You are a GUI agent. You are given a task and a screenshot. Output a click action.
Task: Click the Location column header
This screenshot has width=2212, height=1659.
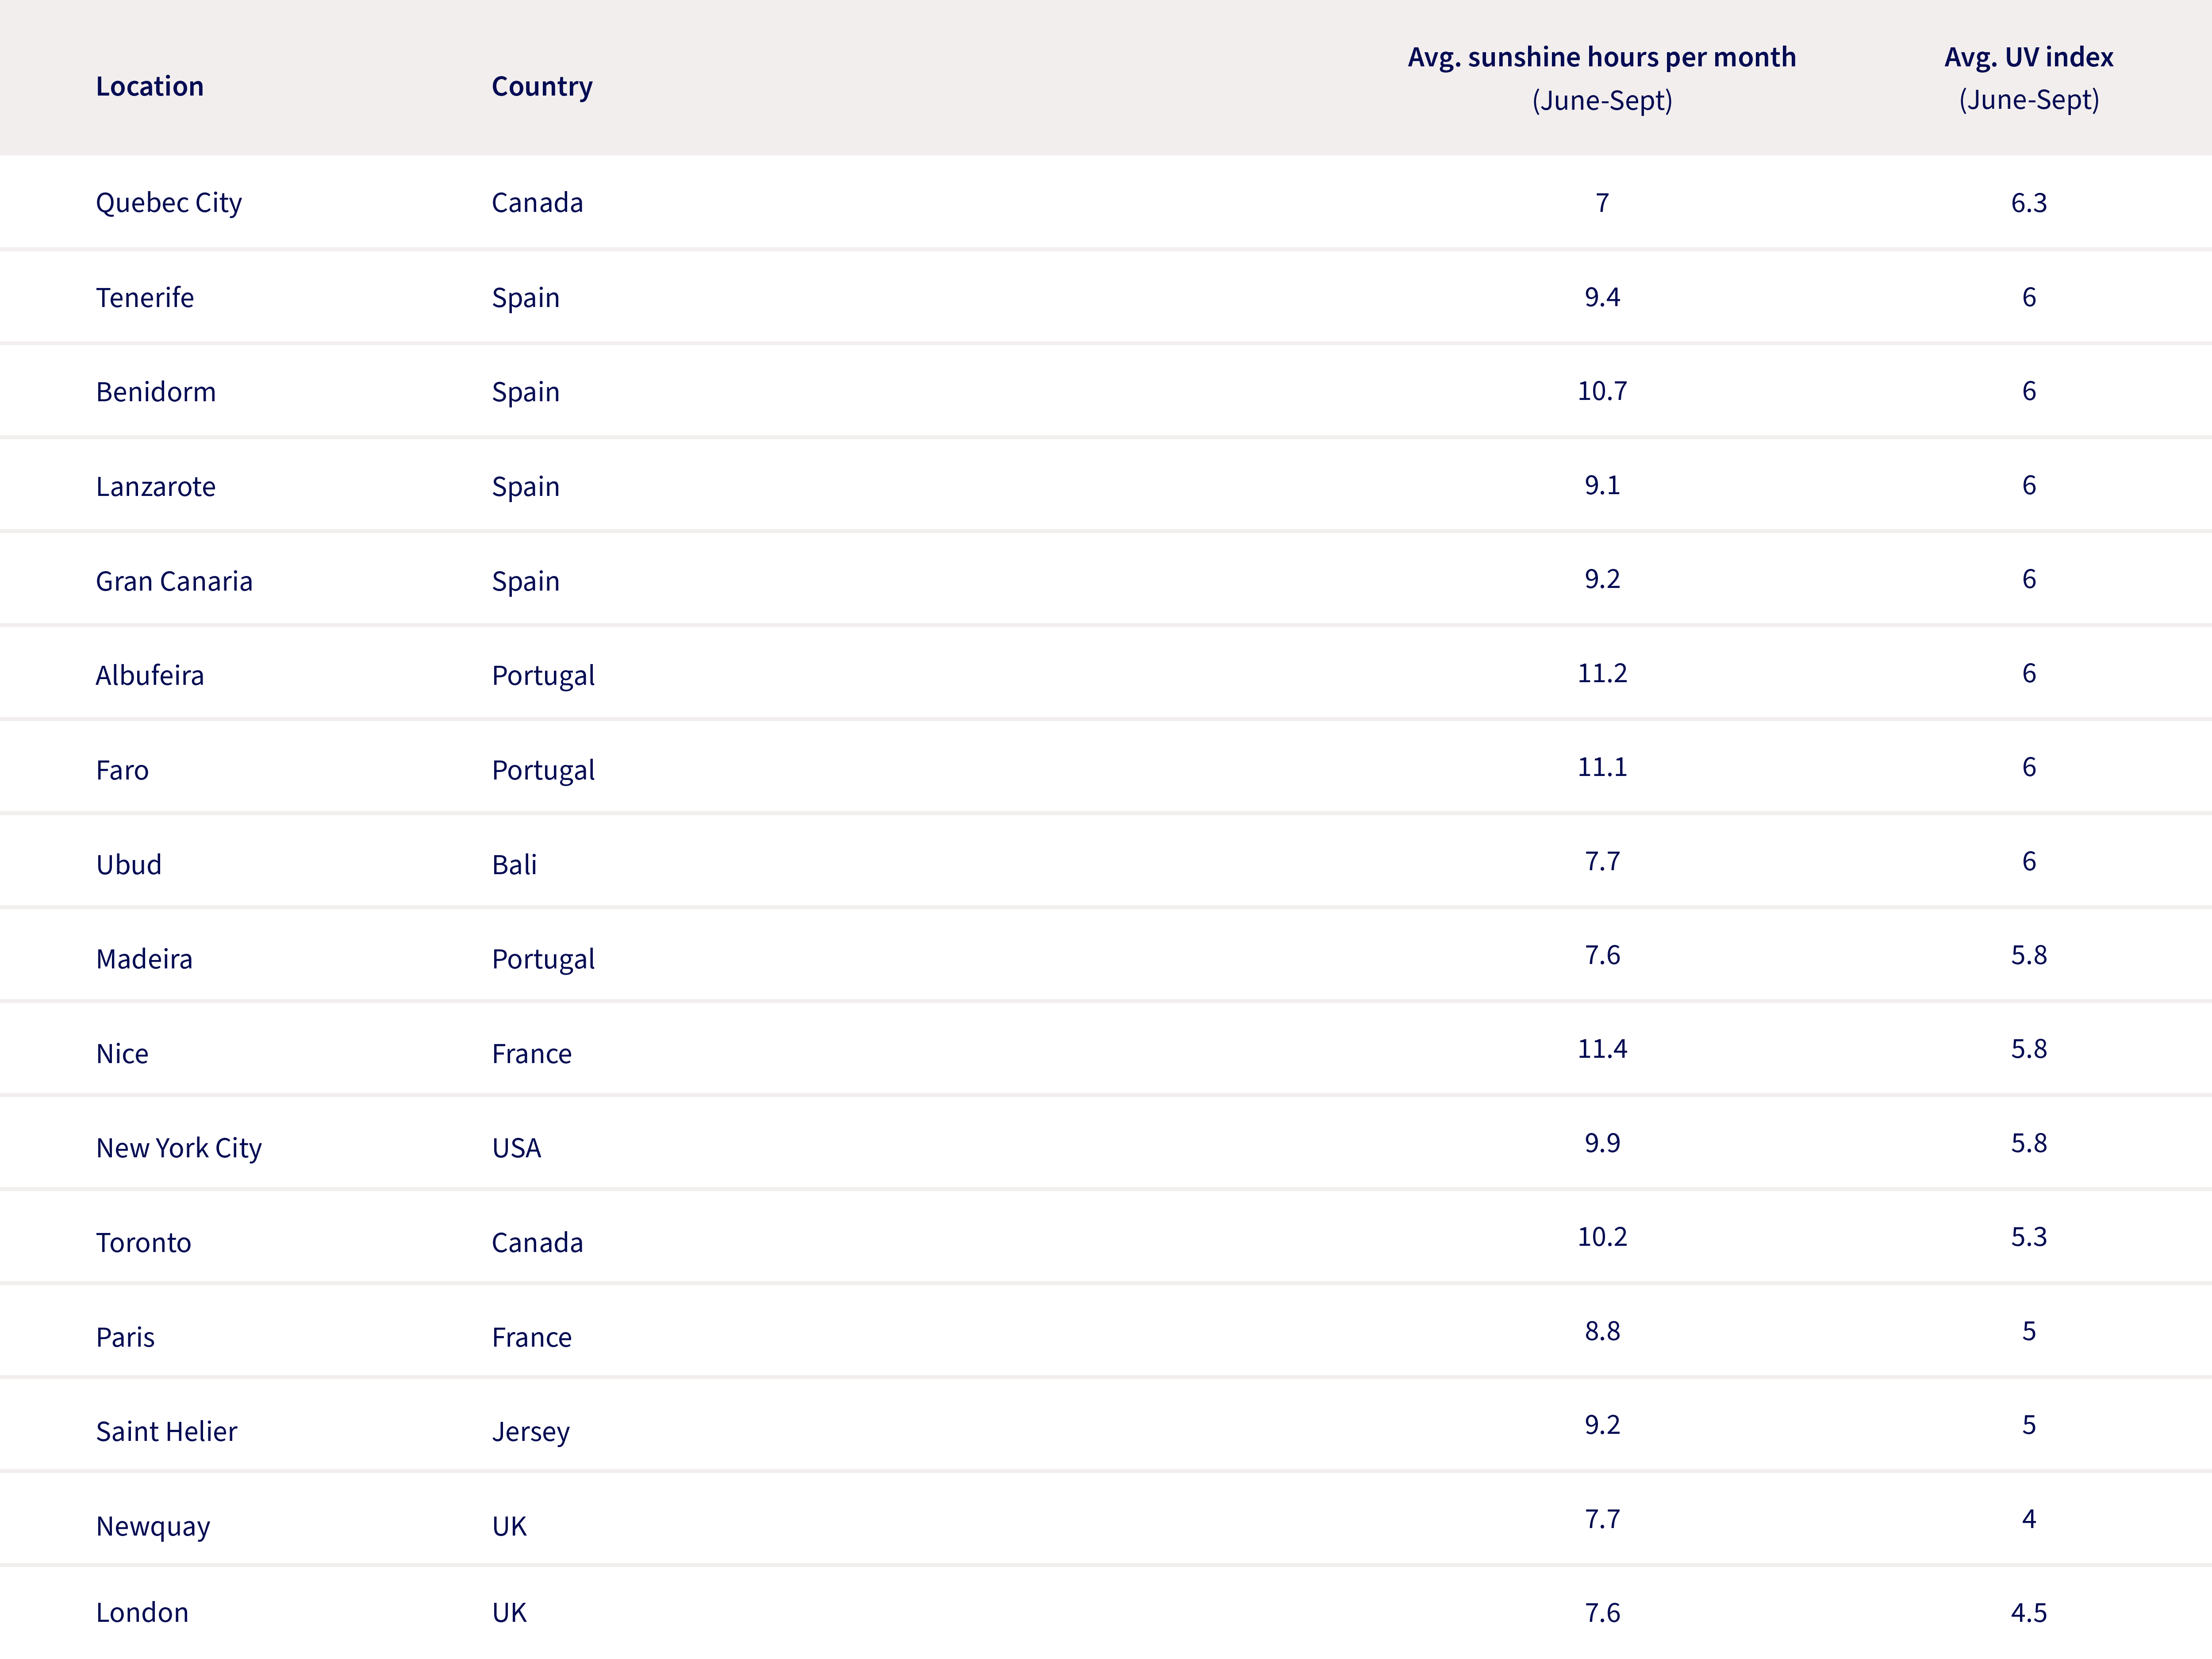click(149, 87)
